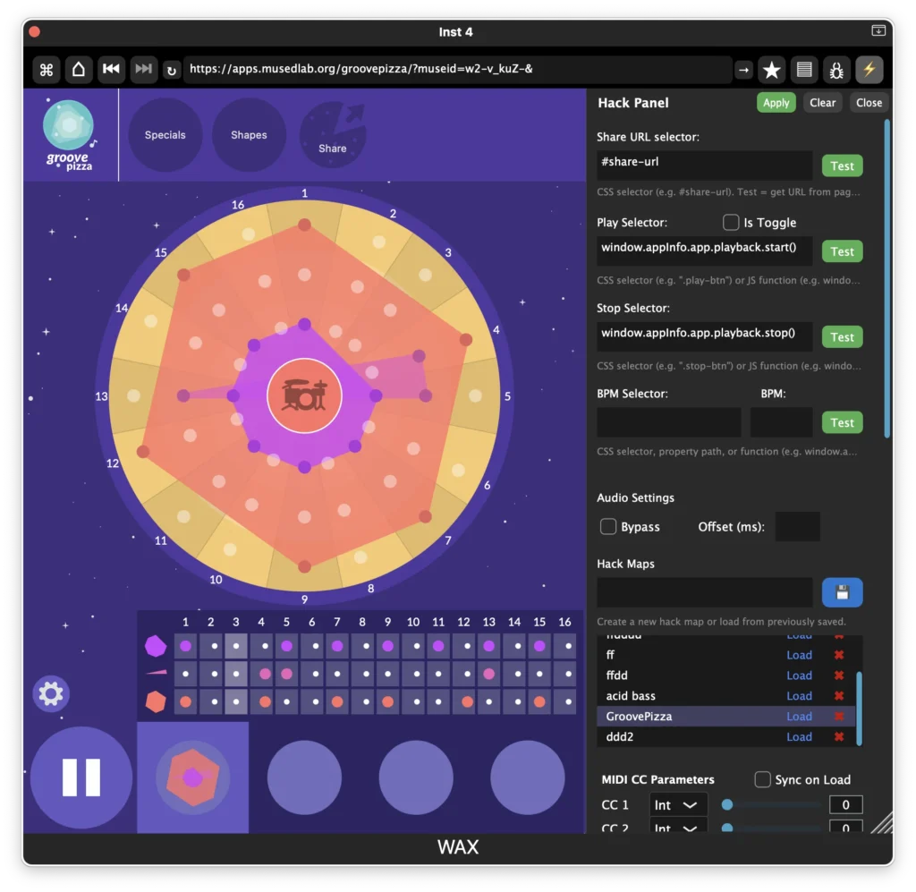Image resolution: width=916 pixels, height=892 pixels.
Task: Open the Specials menu
Action: [x=165, y=135]
